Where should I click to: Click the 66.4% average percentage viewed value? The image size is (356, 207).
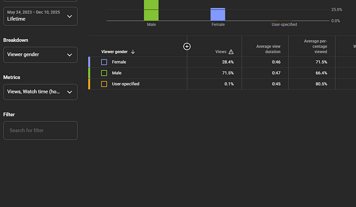click(321, 73)
